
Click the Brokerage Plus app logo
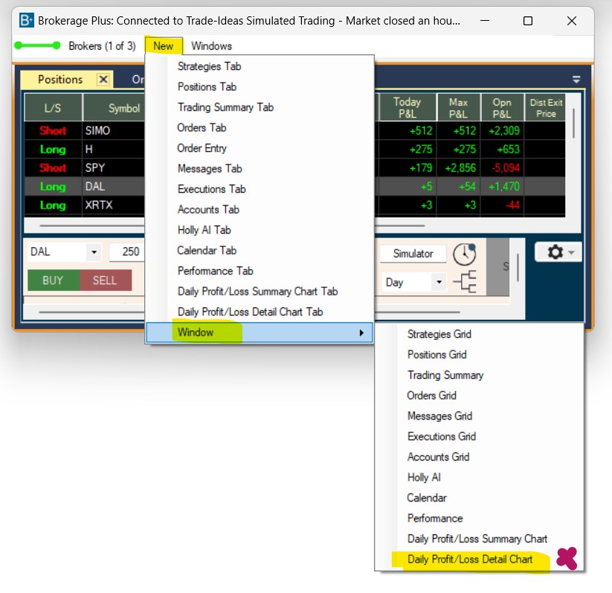(27, 21)
